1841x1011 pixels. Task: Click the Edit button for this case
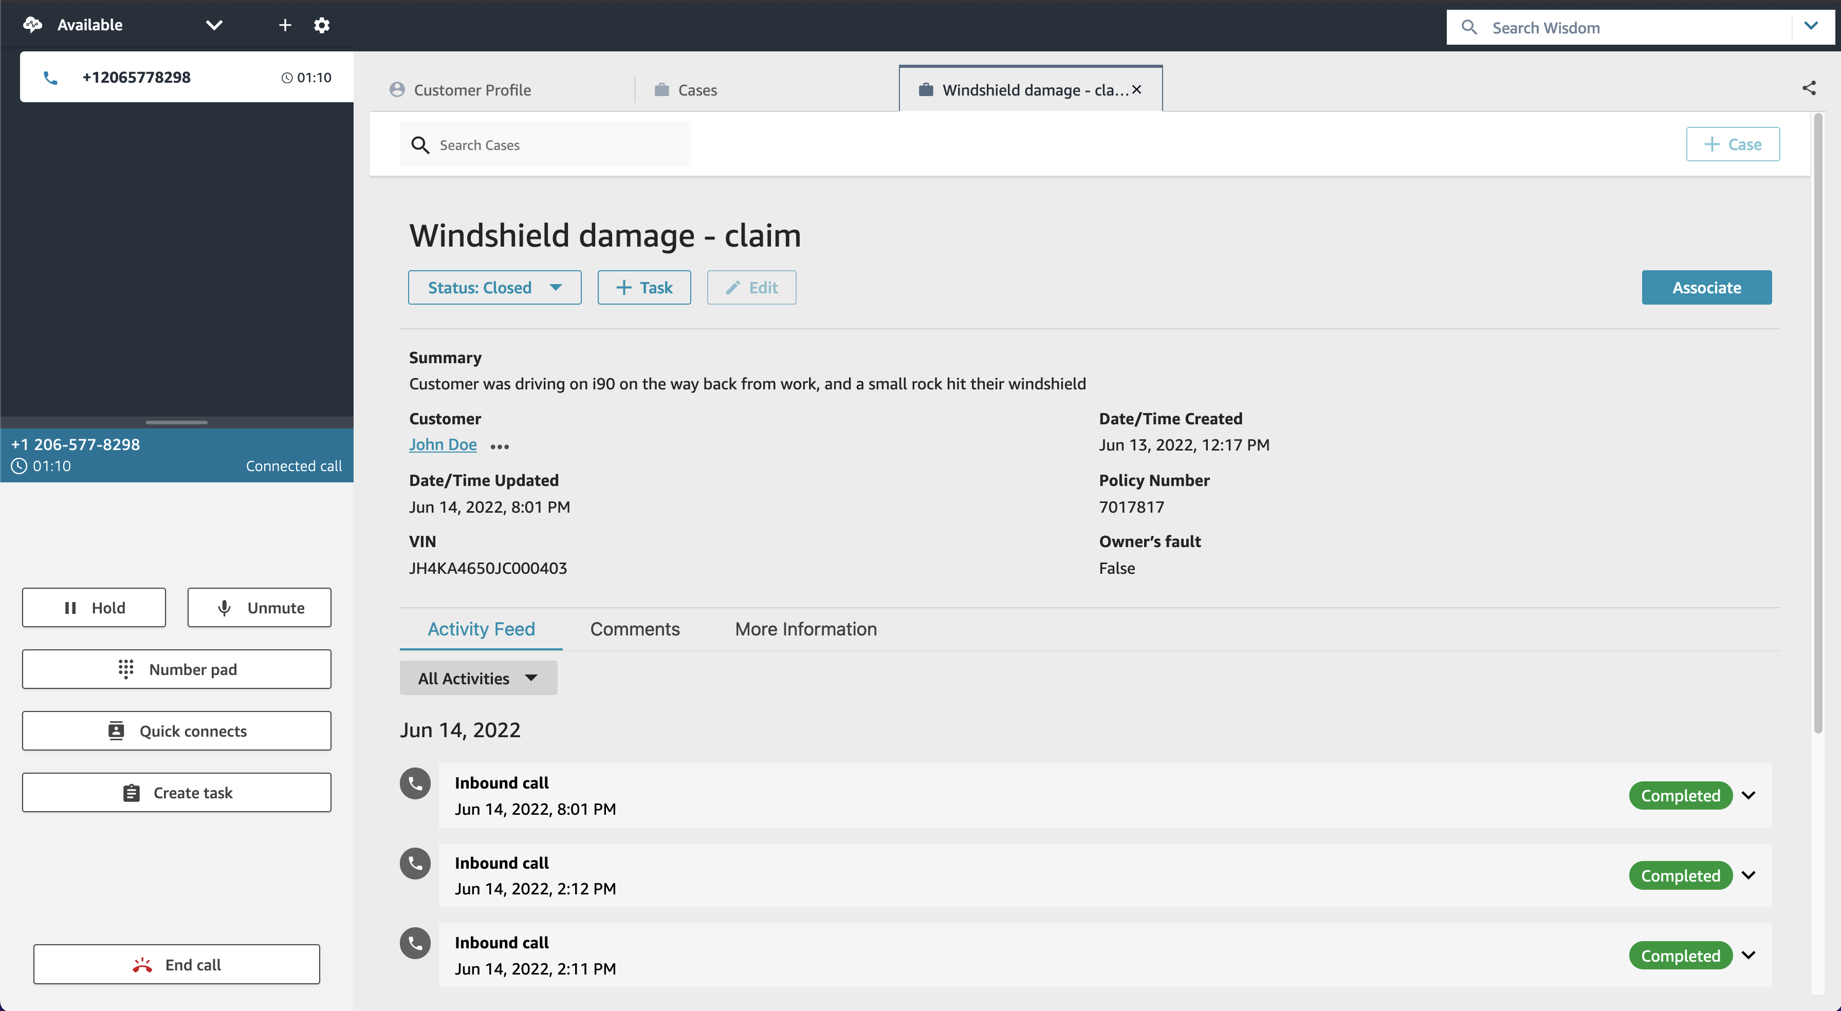point(751,288)
